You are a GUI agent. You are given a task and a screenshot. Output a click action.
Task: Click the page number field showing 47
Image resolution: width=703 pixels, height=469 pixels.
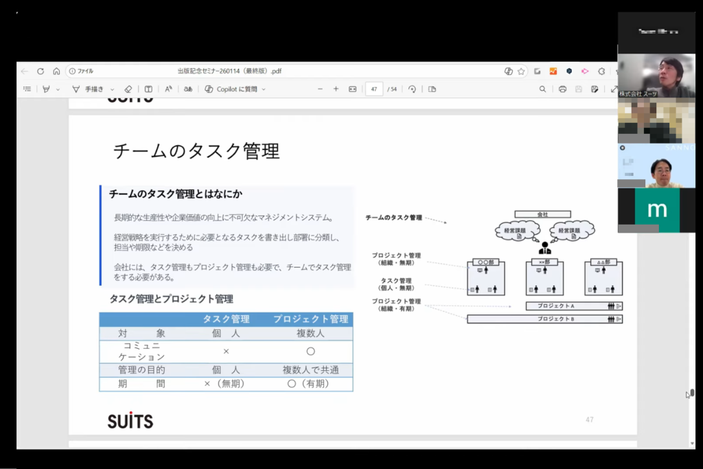pyautogui.click(x=374, y=89)
